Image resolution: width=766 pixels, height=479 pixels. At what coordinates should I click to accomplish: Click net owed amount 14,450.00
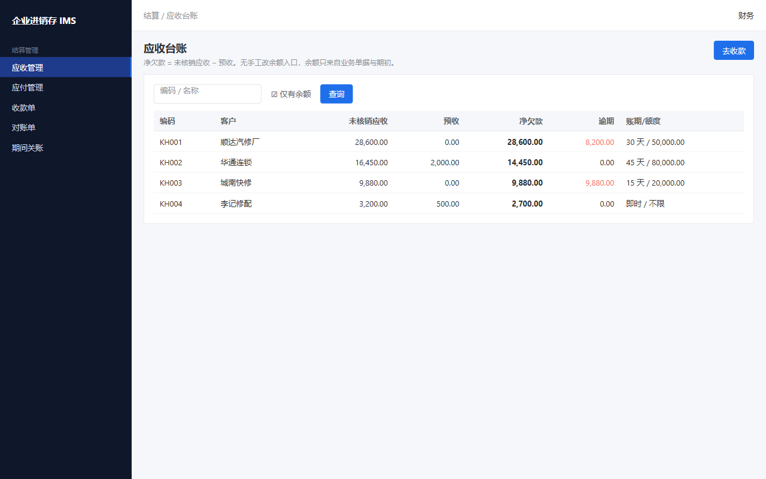[525, 163]
